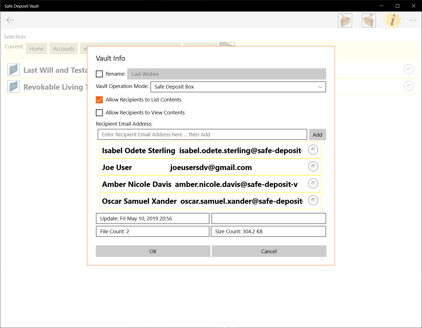Confirm Vault Info with OK
Viewport: 422px width, 328px height.
[x=153, y=251]
